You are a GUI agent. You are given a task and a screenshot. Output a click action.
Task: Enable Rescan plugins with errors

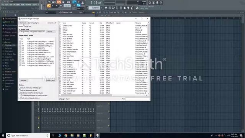tap(20, 90)
